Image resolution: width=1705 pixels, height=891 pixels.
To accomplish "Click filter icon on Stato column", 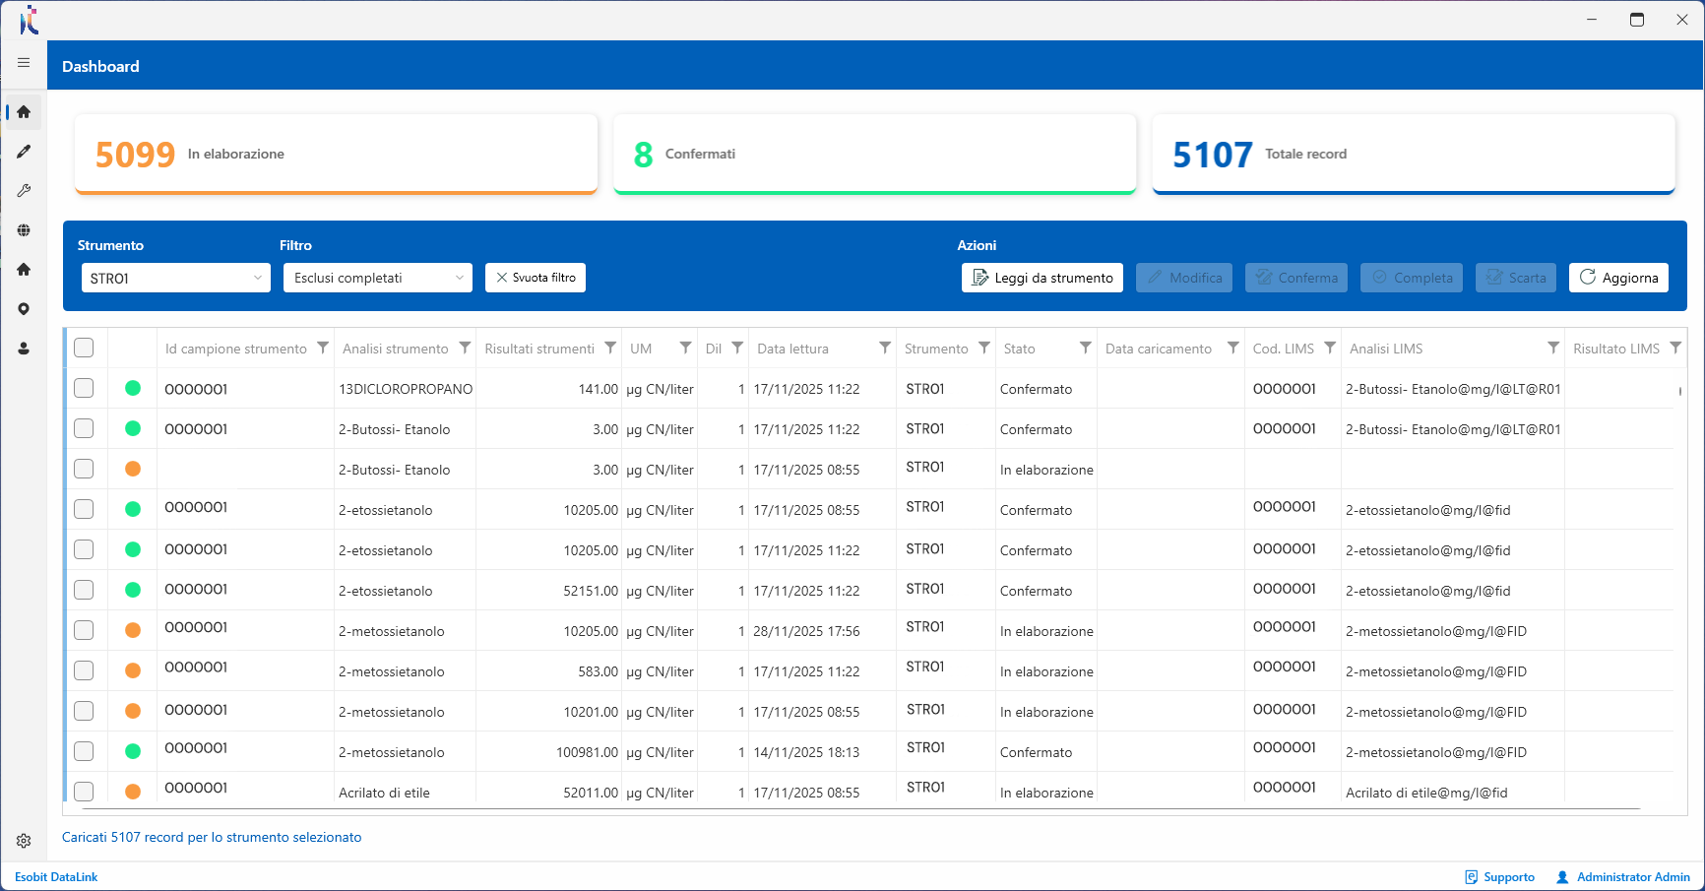I will point(1085,348).
